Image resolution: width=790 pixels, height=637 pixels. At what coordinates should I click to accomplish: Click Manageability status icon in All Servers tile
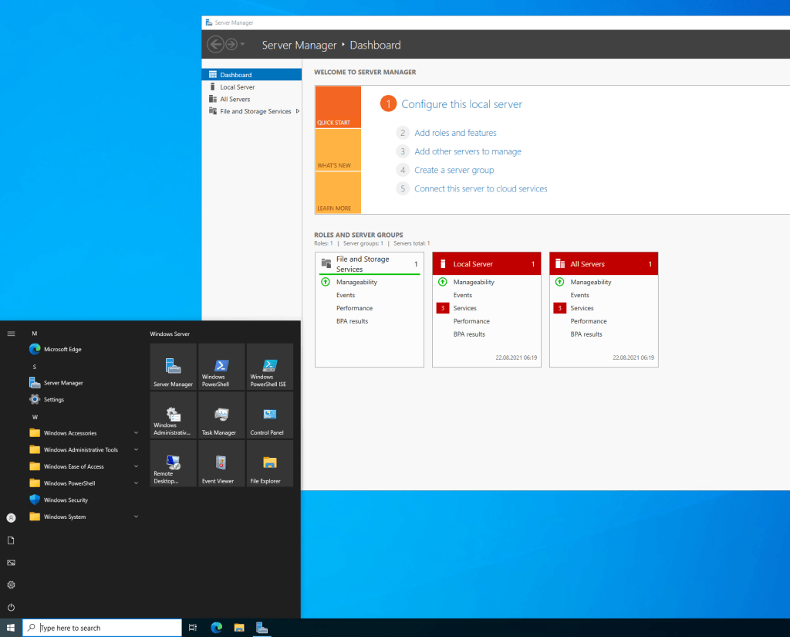(559, 282)
